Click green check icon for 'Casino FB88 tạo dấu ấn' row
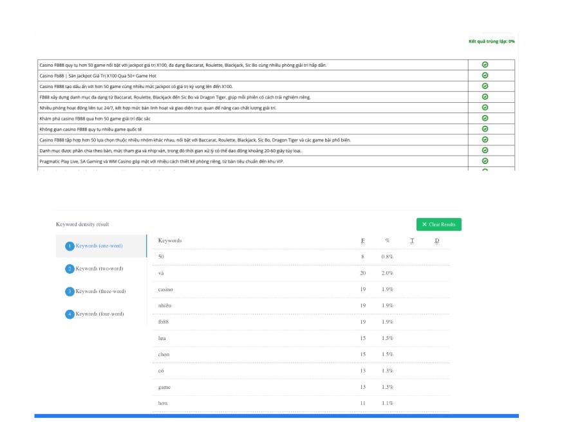Image resolution: width=571 pixels, height=448 pixels. click(x=485, y=86)
